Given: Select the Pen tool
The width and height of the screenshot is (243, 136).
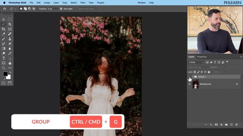Looking at the screenshot, I should coord(9,54).
